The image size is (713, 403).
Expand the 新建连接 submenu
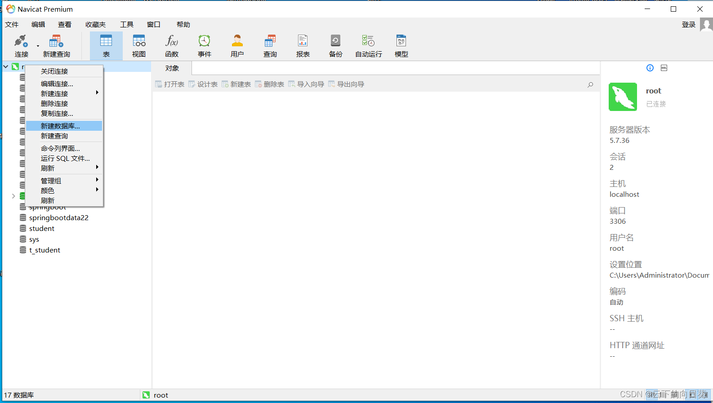64,93
